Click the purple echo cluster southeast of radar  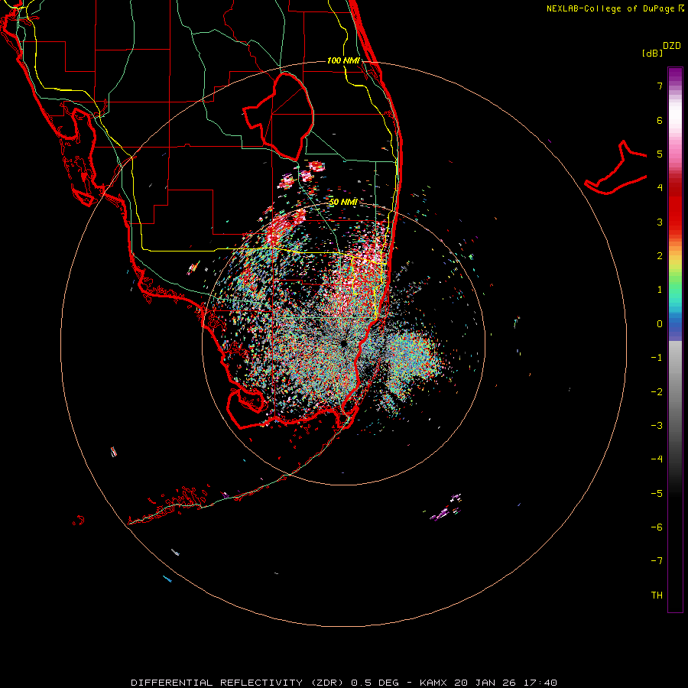pyautogui.click(x=445, y=508)
